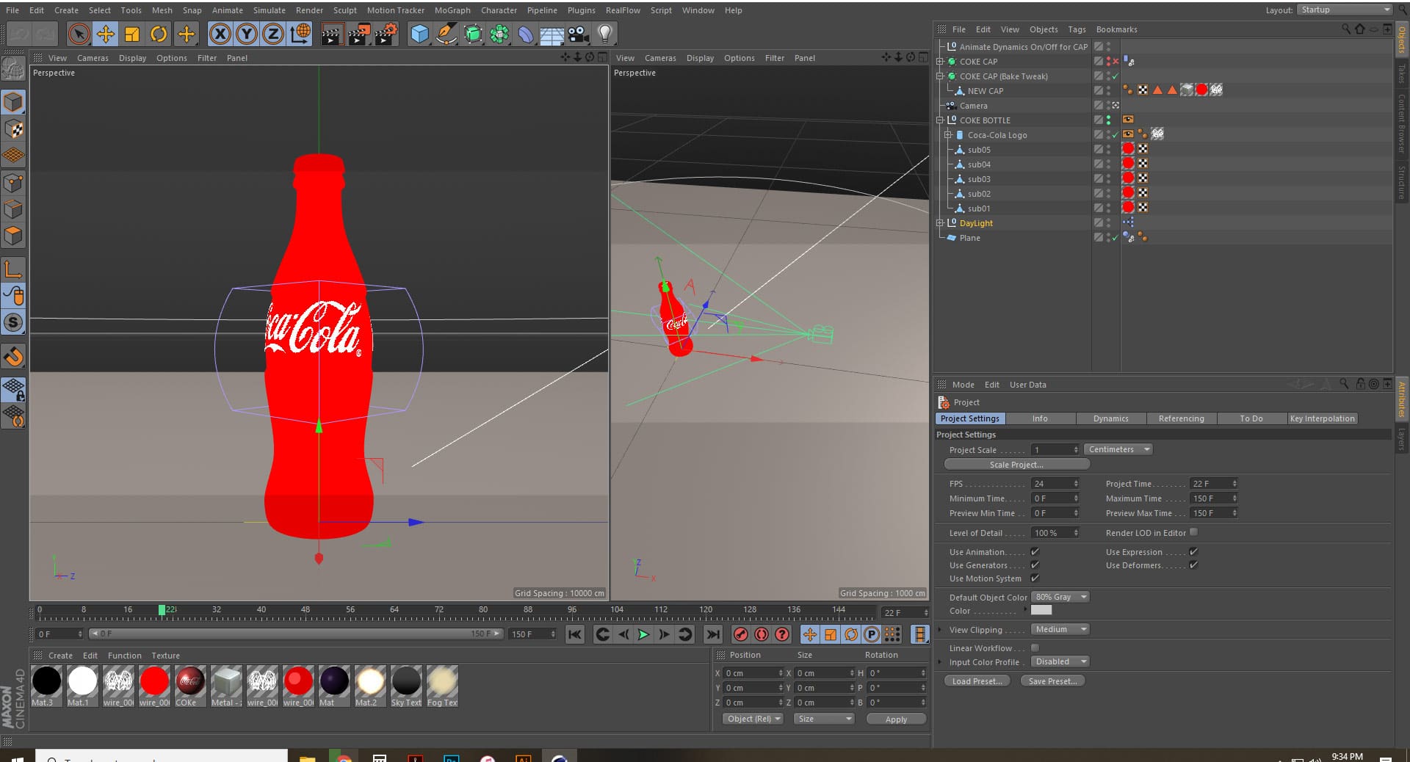Screen dimensions: 1410x762
Task: Activate the Rotate tool in the top toolbar
Action: 159,34
